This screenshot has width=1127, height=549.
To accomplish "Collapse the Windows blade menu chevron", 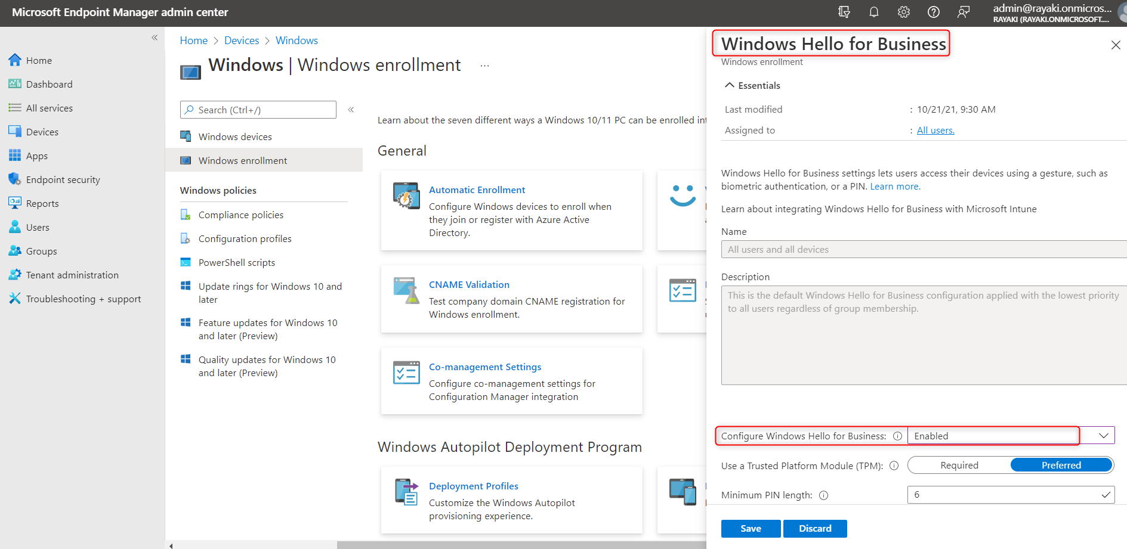I will click(x=351, y=110).
